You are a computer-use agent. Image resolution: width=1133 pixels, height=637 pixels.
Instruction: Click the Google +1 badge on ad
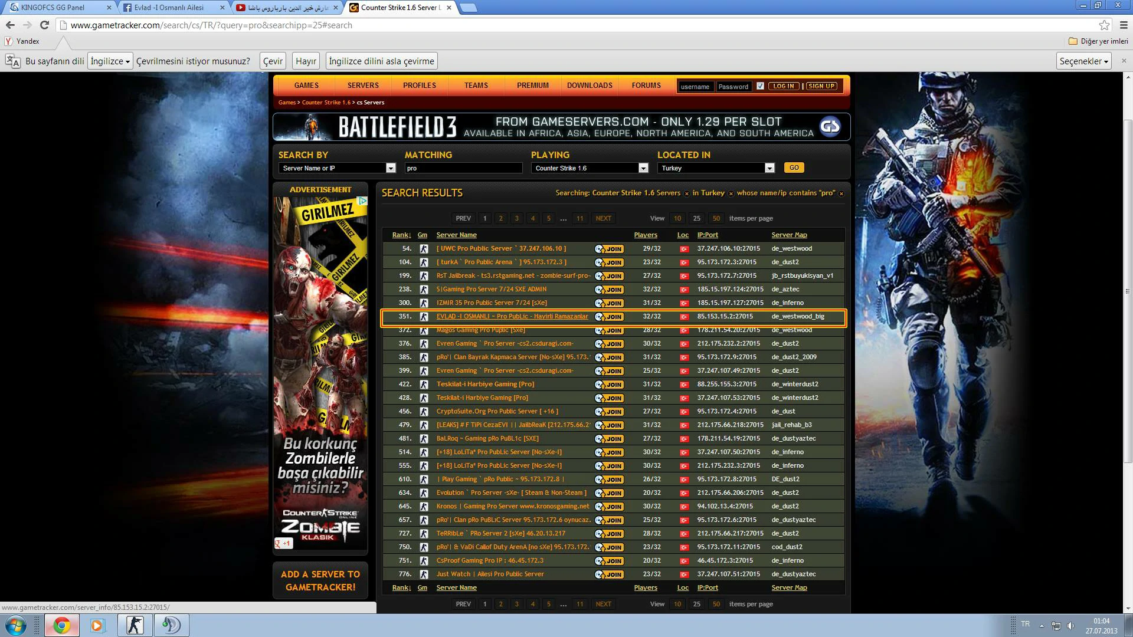point(283,543)
